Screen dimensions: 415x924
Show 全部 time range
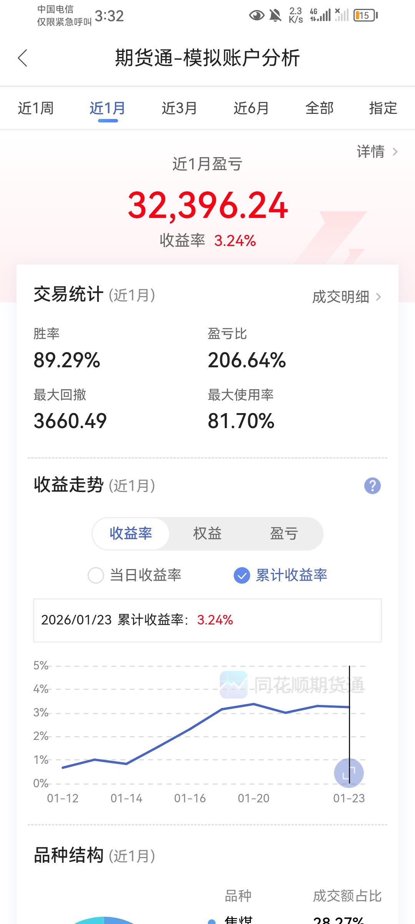319,108
